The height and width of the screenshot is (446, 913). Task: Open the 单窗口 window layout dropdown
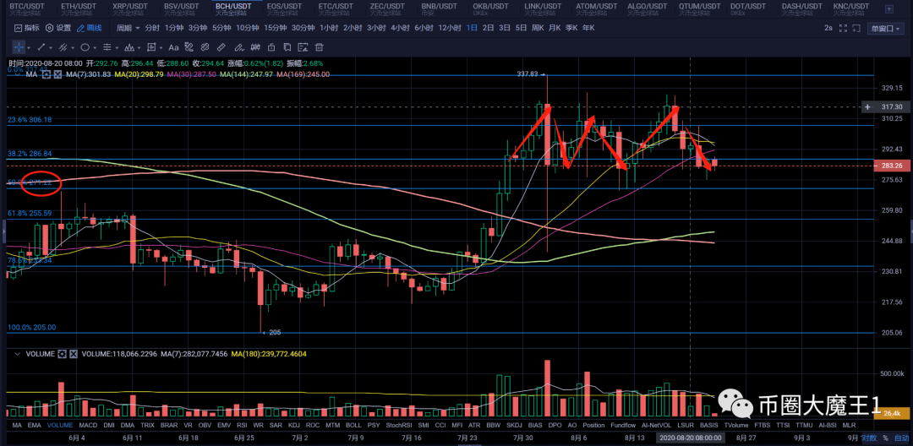pyautogui.click(x=885, y=28)
